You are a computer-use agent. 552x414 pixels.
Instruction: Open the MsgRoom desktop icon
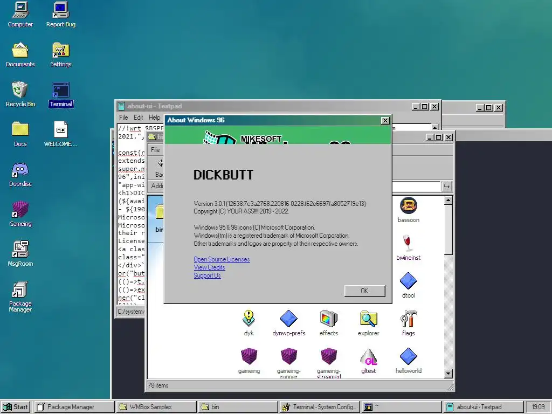pyautogui.click(x=20, y=254)
